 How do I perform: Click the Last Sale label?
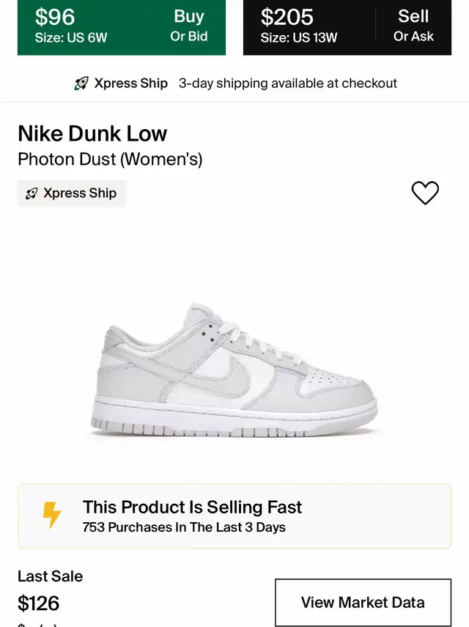point(50,576)
